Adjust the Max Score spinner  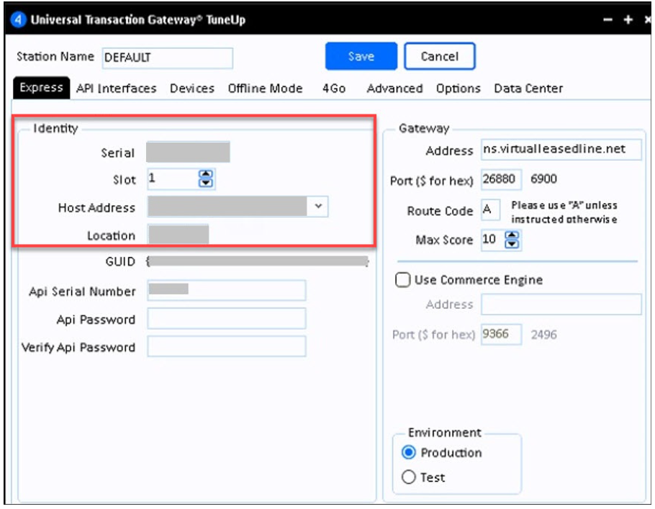(512, 240)
